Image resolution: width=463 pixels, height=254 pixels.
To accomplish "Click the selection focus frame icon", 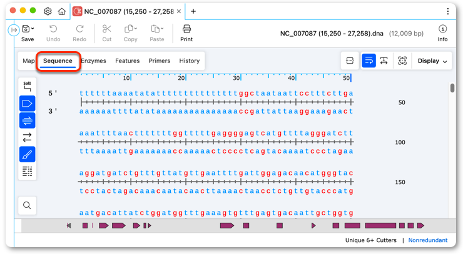I will pyautogui.click(x=402, y=61).
